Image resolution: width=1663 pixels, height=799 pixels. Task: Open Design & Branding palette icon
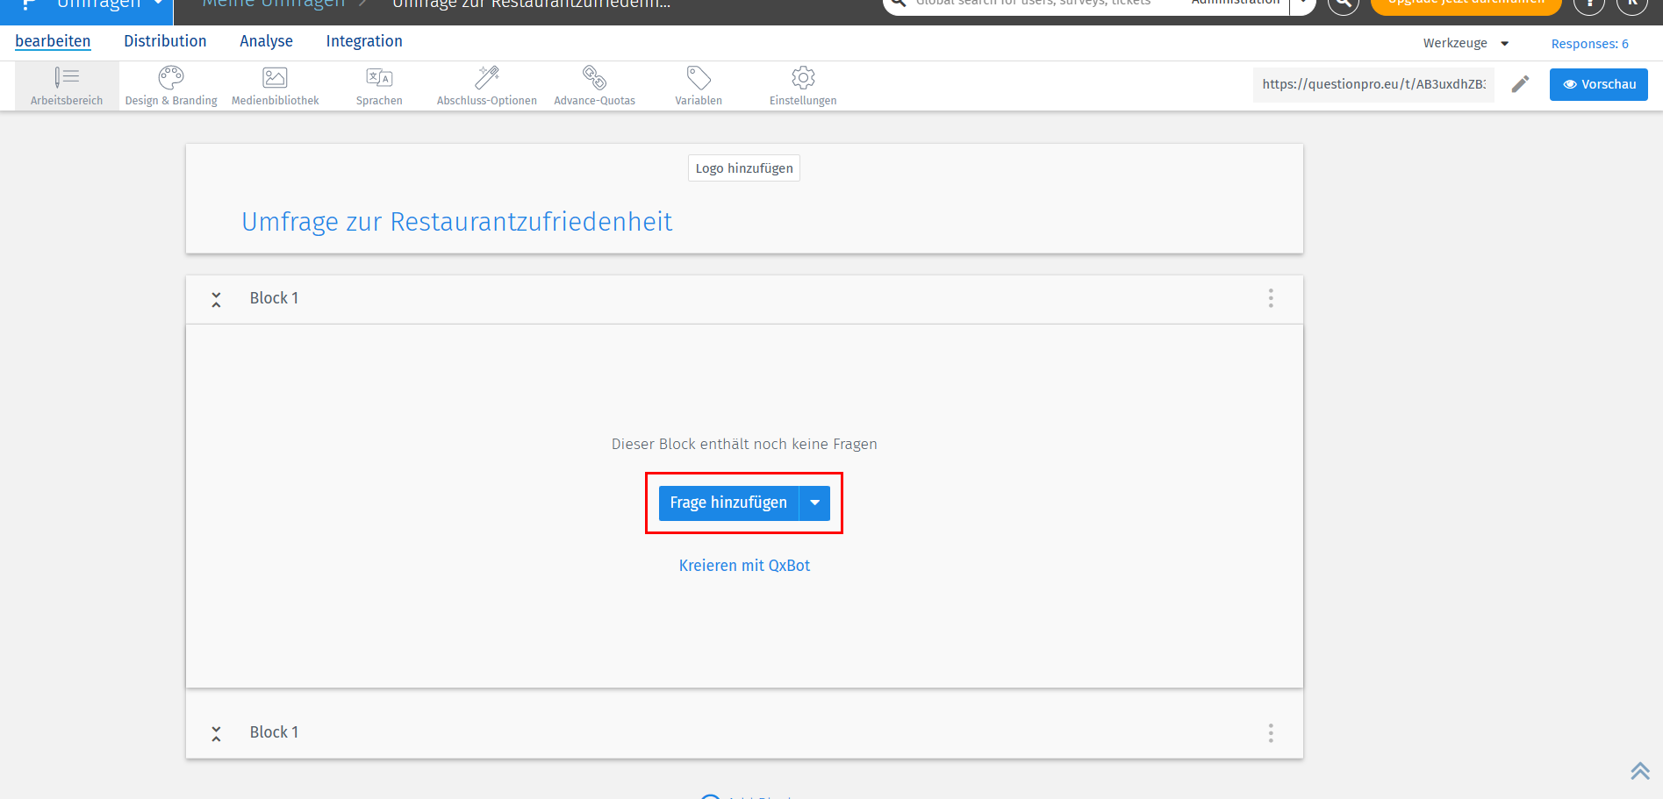[171, 78]
